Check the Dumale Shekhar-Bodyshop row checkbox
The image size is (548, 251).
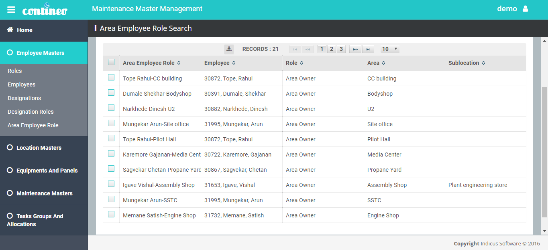(x=111, y=92)
